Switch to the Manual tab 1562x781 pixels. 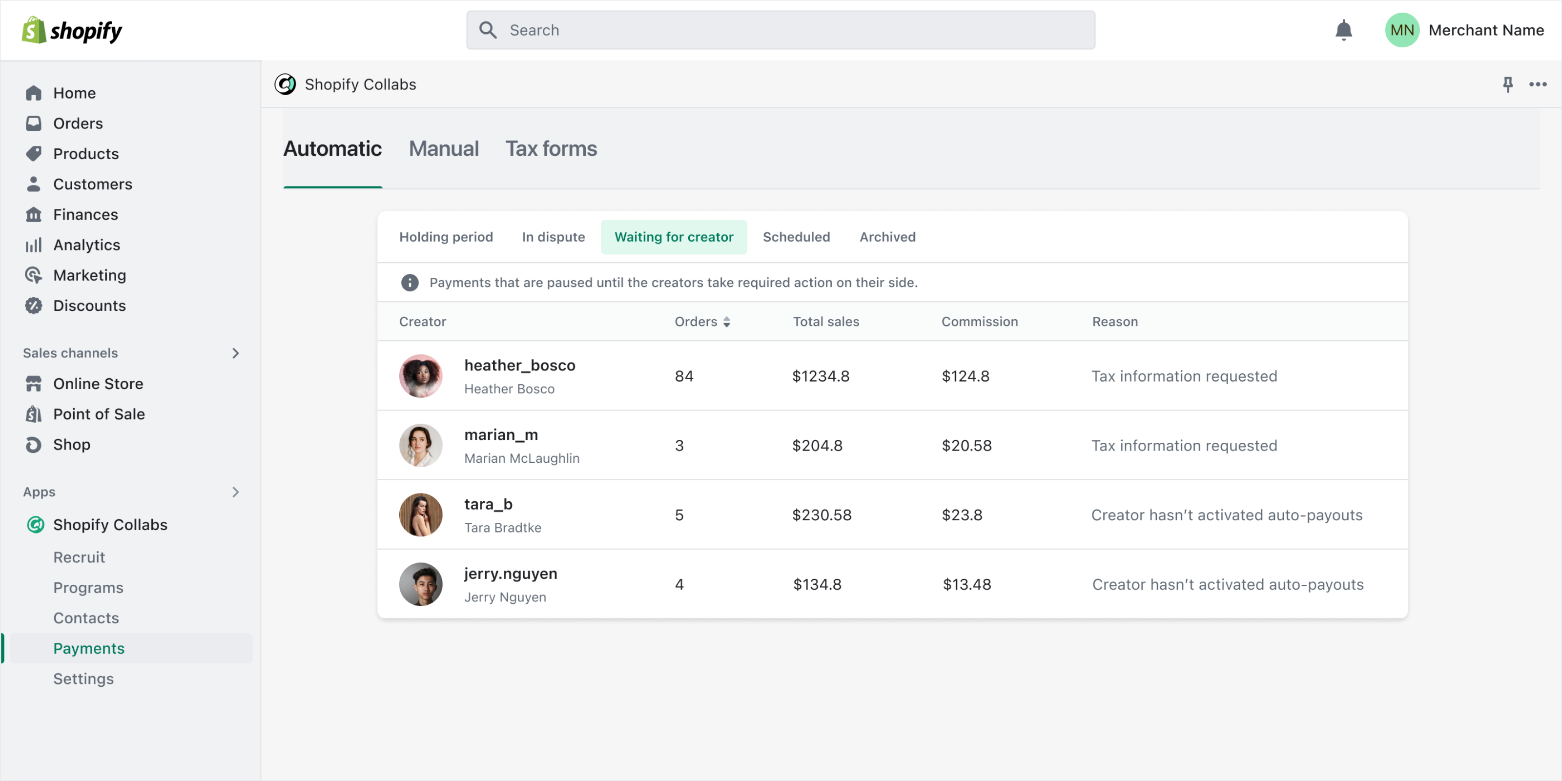tap(443, 148)
